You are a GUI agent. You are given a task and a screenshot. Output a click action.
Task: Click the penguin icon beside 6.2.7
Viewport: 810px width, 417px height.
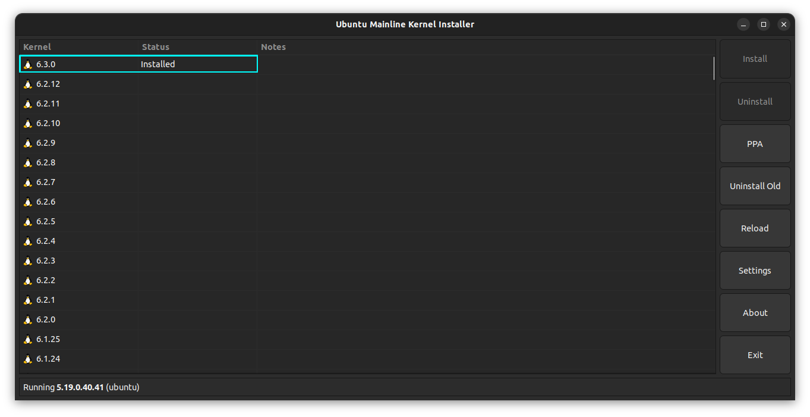28,182
